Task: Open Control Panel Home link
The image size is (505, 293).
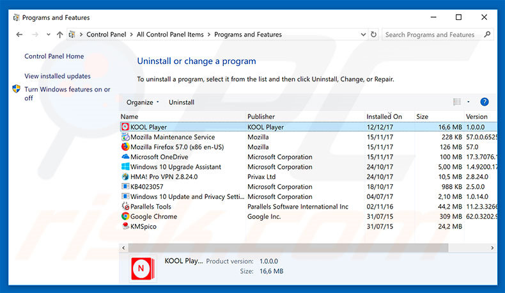Action: click(54, 56)
